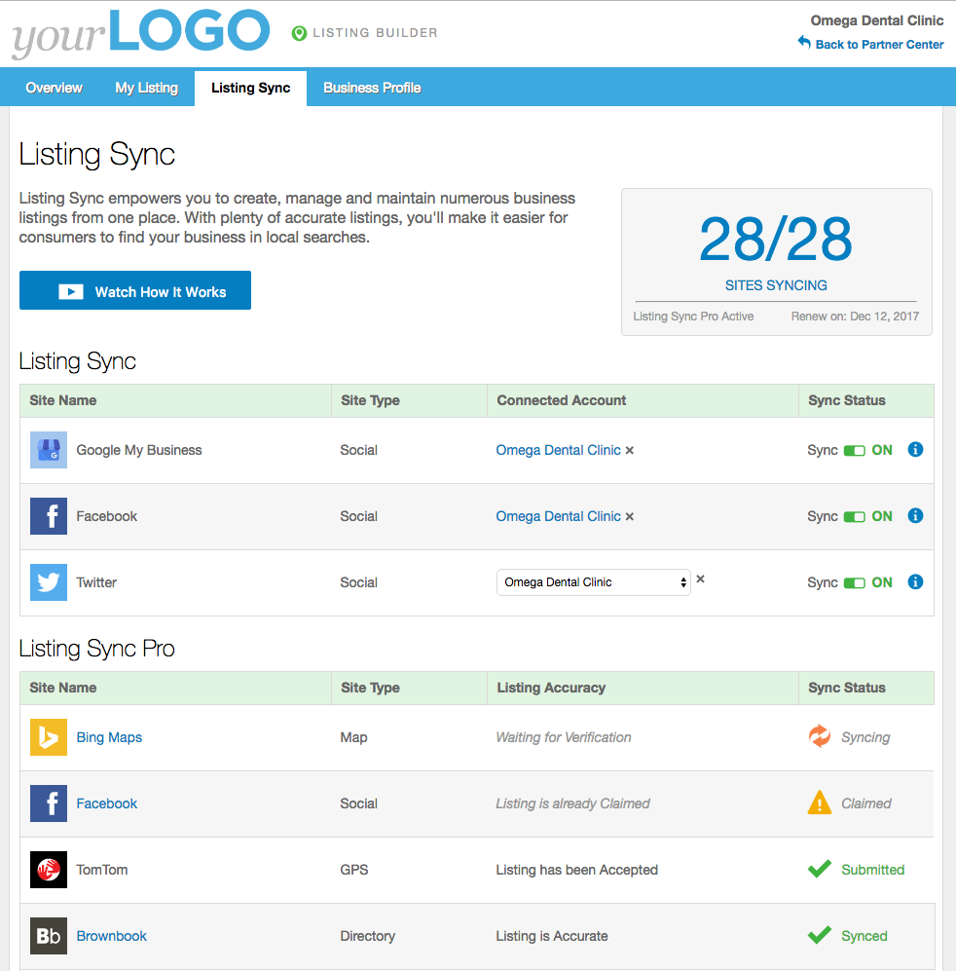956x971 pixels.
Task: Switch to the Business Profile tab
Action: pos(372,88)
